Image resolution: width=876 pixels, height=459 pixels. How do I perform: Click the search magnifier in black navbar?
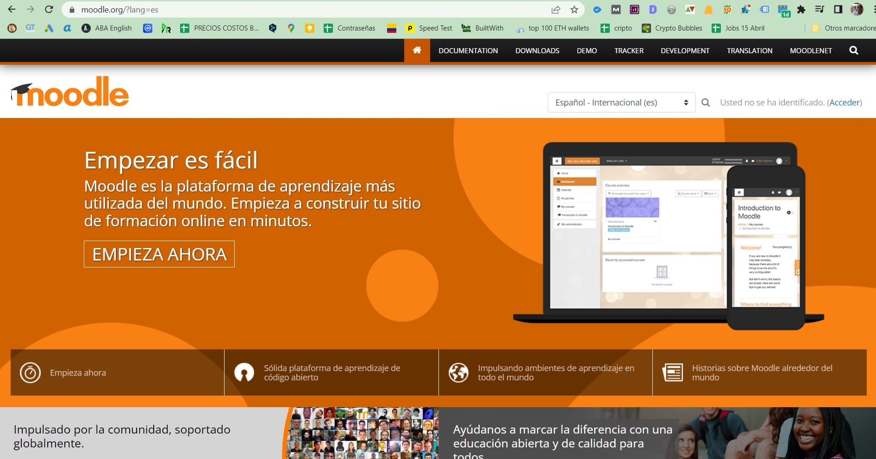click(854, 50)
